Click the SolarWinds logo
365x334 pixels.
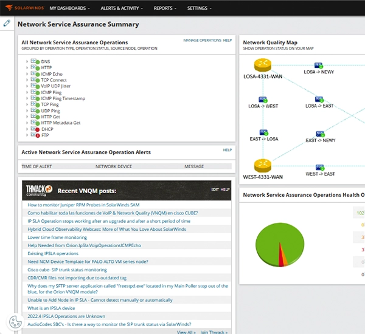coord(24,8)
